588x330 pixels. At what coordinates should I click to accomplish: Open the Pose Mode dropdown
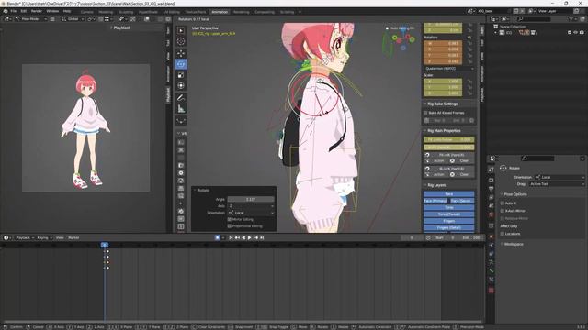[31, 19]
